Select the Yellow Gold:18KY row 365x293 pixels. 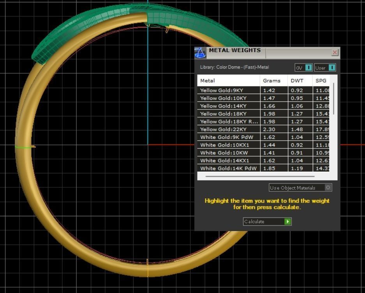tap(263, 114)
